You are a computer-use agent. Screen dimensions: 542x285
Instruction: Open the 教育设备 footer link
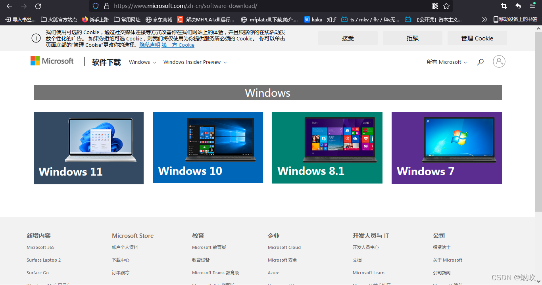pyautogui.click(x=201, y=260)
